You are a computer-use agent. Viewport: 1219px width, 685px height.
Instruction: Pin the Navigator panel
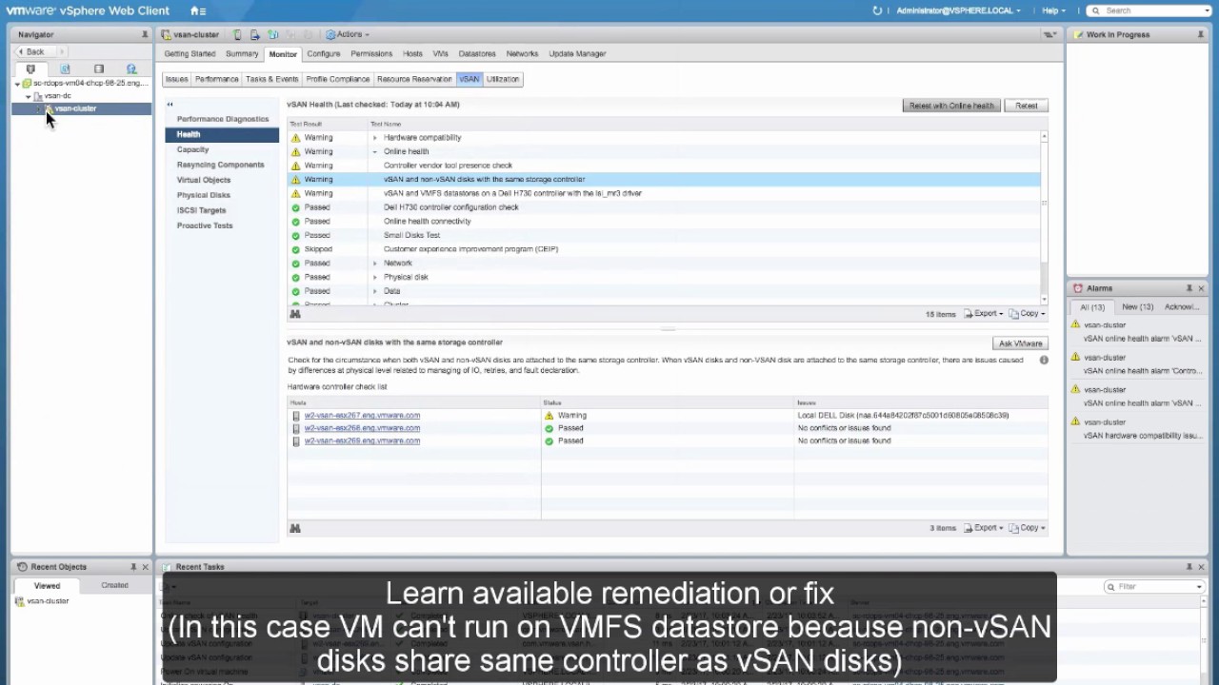[145, 34]
